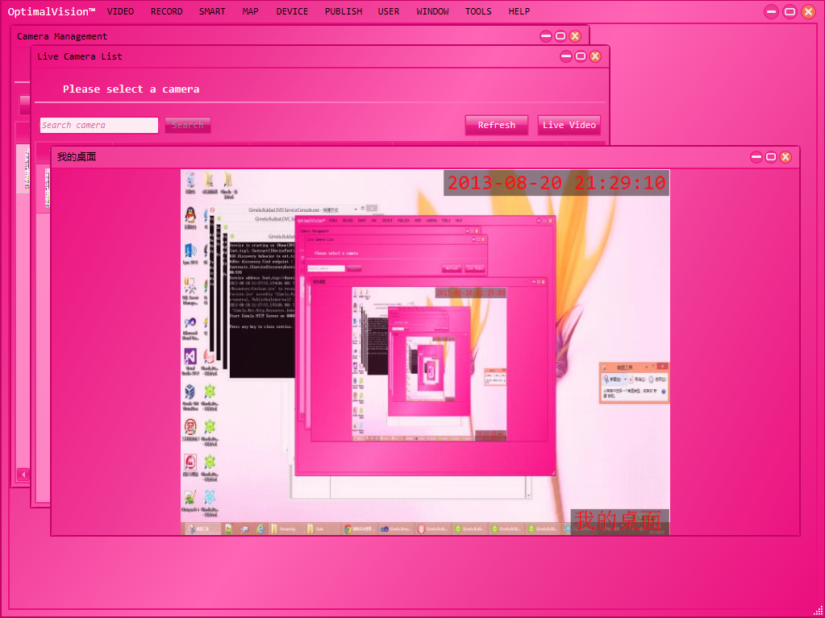Viewport: 825px width, 618px height.
Task: Click the Search camera input field
Action: tap(98, 125)
